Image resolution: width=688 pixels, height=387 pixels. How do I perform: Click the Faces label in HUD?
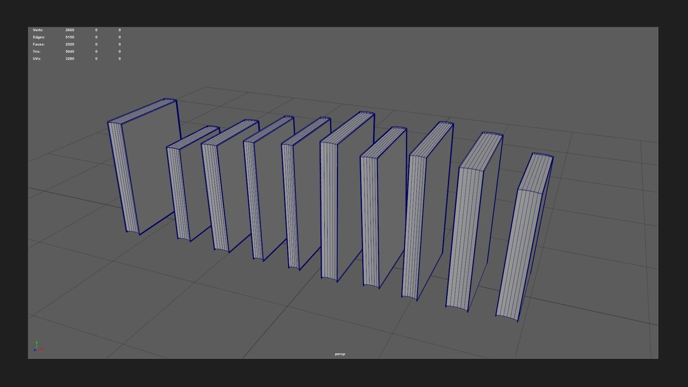39,44
